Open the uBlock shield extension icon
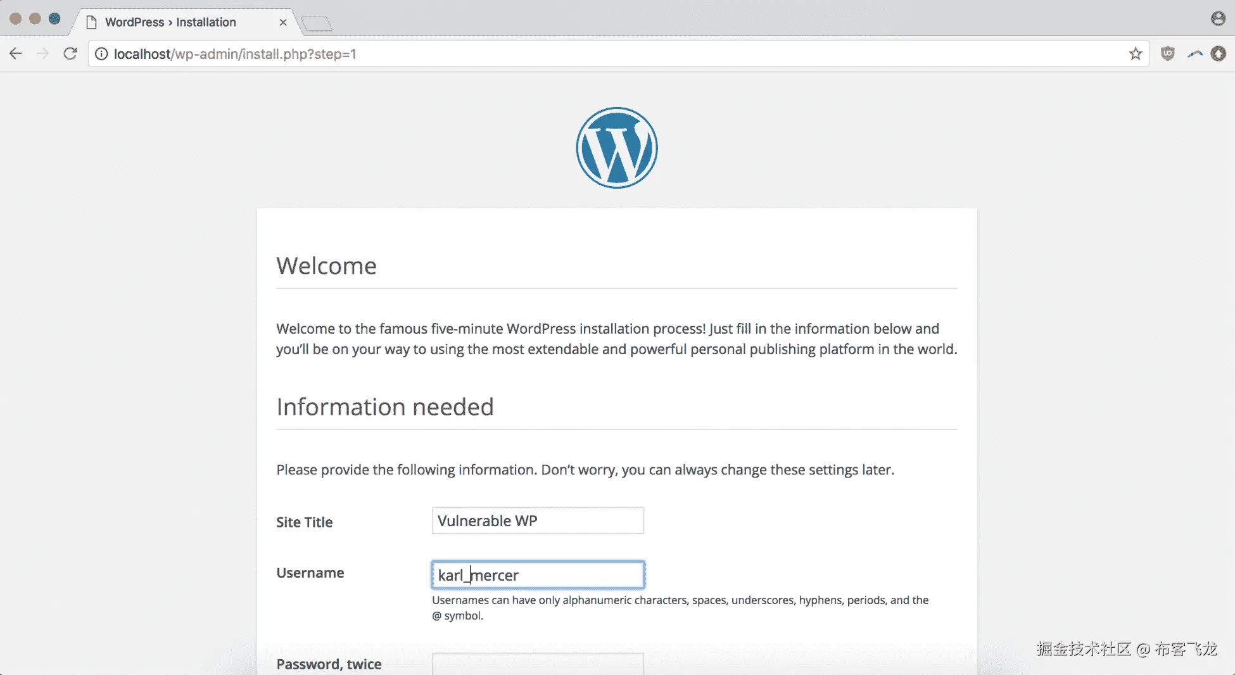Image resolution: width=1235 pixels, height=675 pixels. click(x=1168, y=54)
